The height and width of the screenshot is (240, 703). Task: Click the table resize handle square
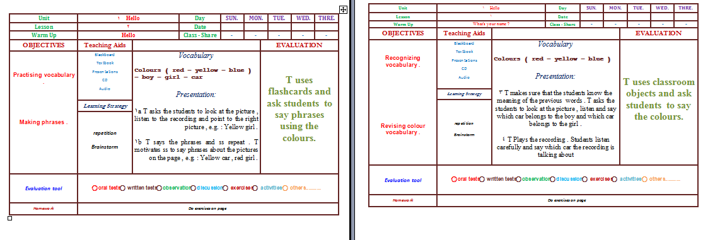point(10,219)
